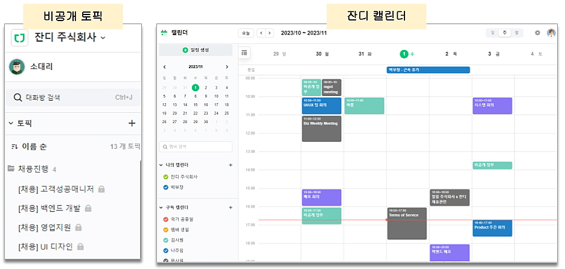
Task: Add subscription with plus next to 구독 캘린더
Action: pos(230,207)
